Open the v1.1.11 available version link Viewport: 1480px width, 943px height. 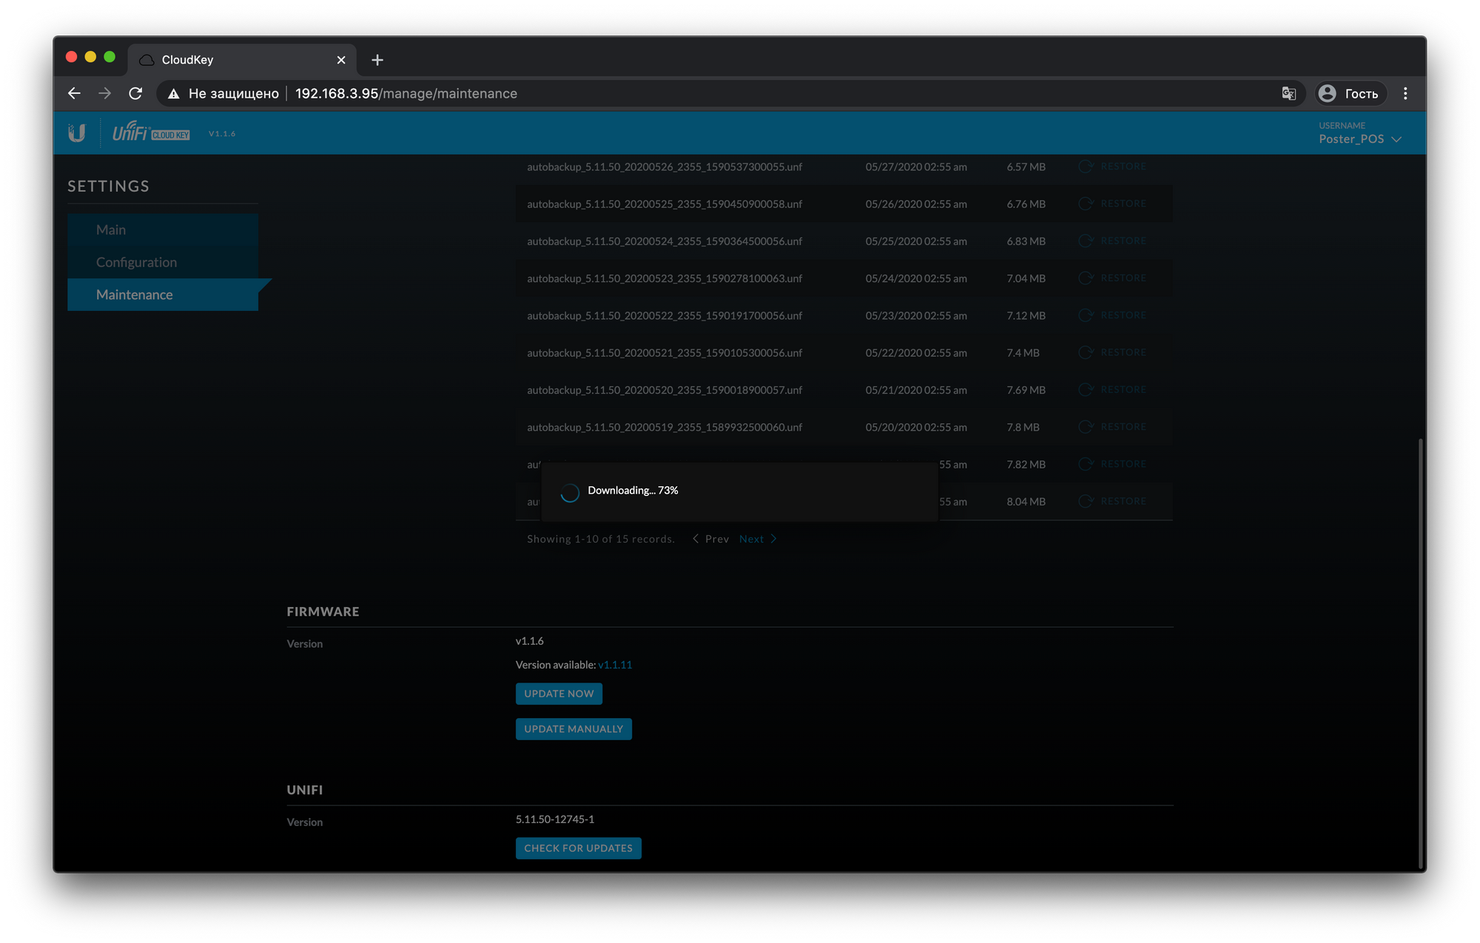coord(615,665)
